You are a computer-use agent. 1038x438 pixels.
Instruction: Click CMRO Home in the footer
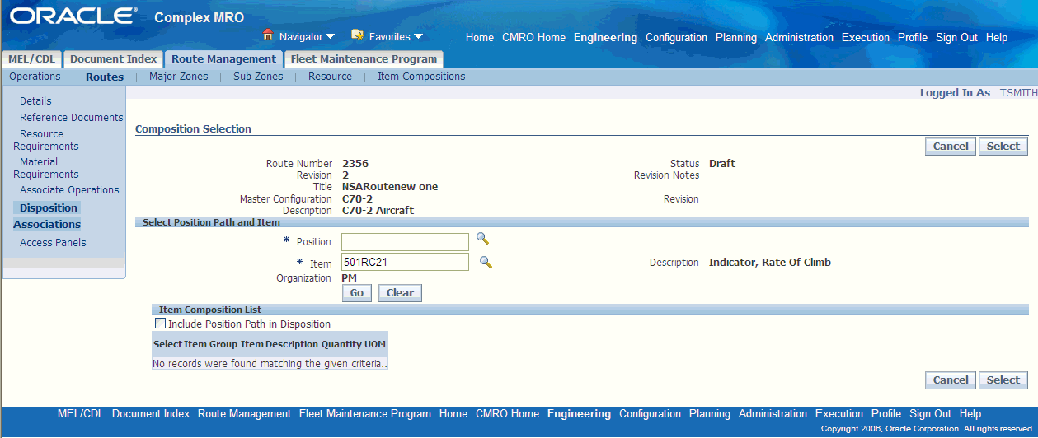507,413
